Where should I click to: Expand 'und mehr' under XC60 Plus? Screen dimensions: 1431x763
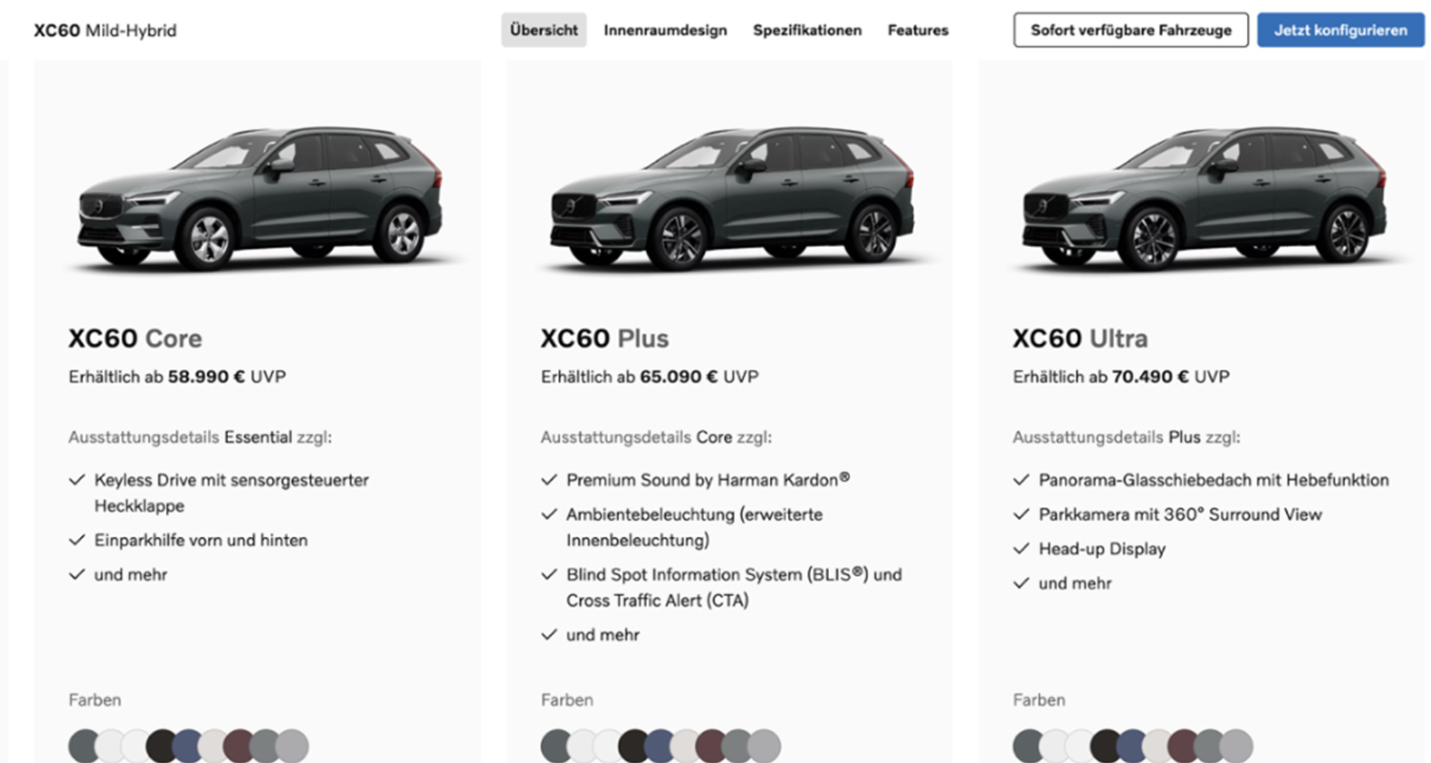point(603,635)
